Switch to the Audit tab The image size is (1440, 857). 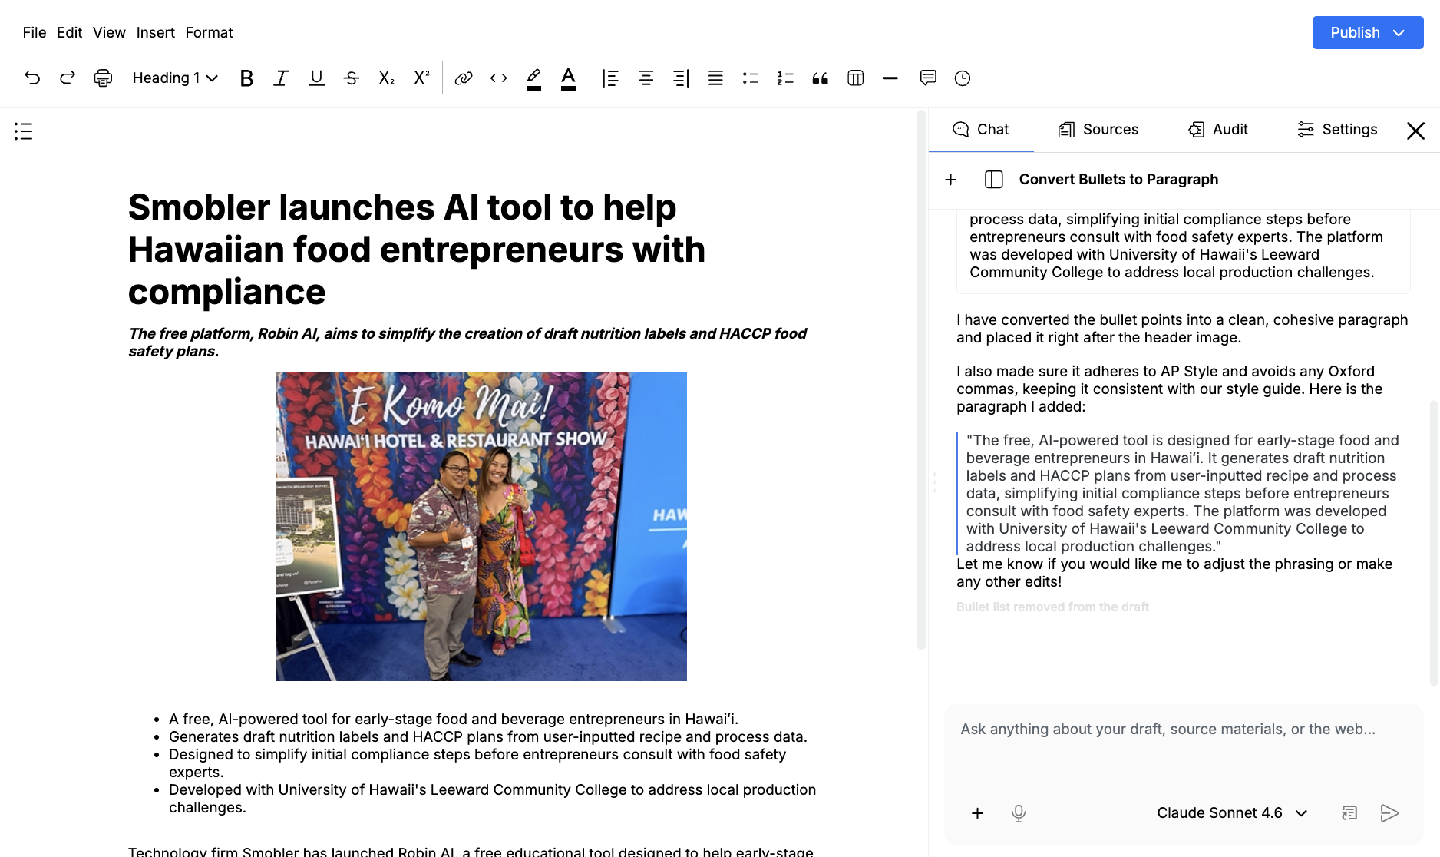pos(1218,130)
